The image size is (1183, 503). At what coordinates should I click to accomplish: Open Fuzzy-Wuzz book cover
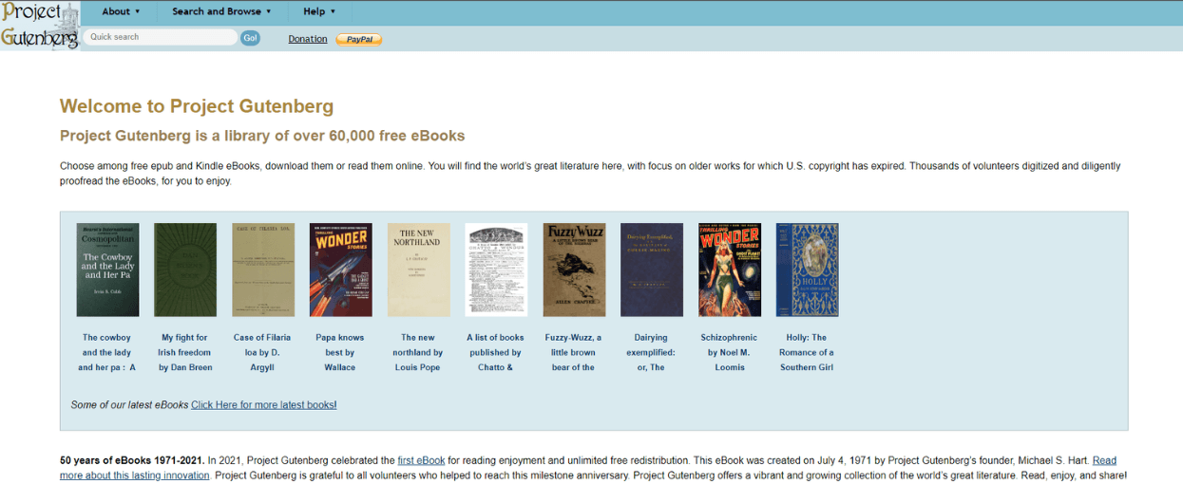(574, 270)
